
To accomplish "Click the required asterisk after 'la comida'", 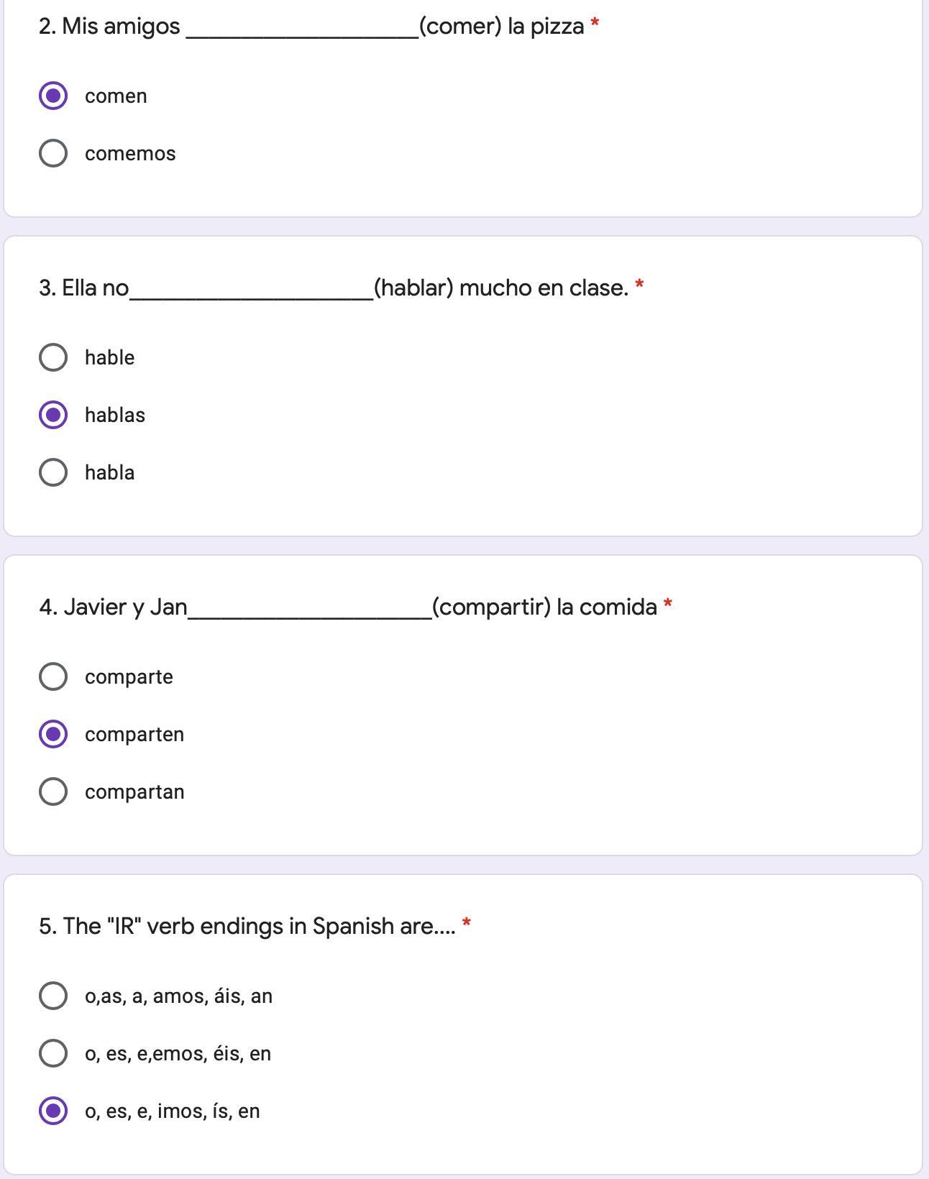I will point(668,605).
